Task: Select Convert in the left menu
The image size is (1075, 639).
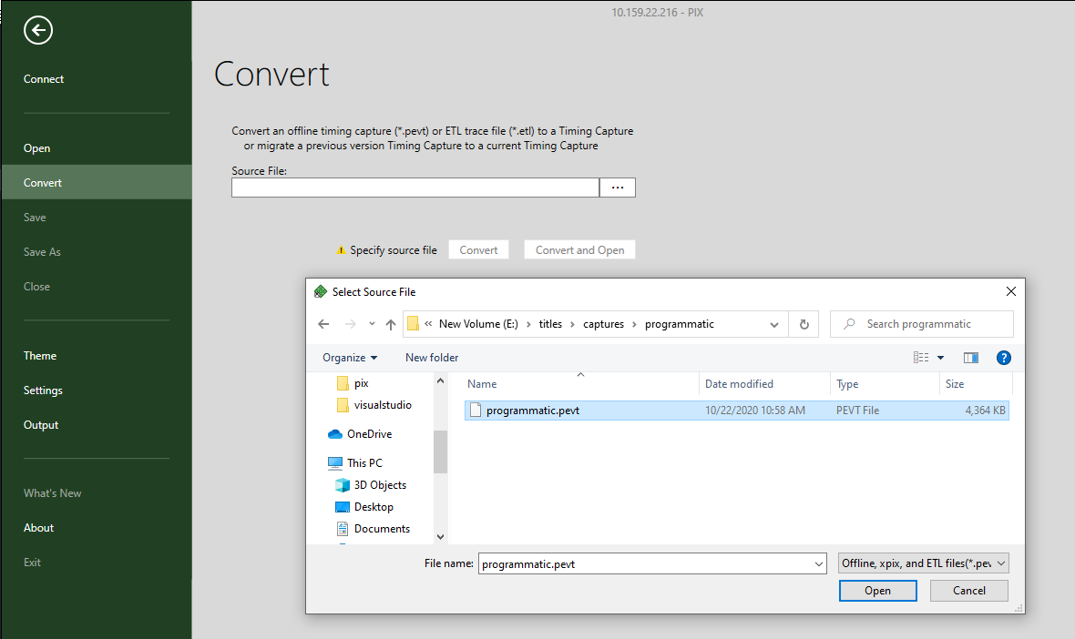Action: click(96, 182)
